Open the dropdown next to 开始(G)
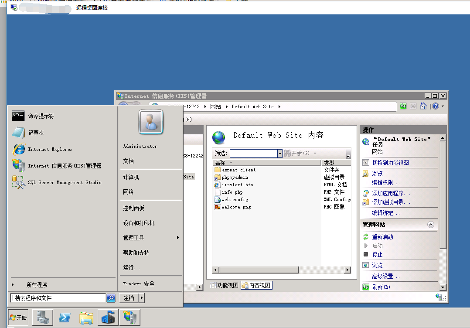Image resolution: width=470 pixels, height=328 pixels. pos(315,153)
